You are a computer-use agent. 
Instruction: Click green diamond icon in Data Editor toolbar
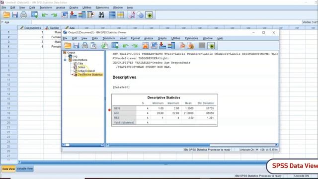(149, 15)
